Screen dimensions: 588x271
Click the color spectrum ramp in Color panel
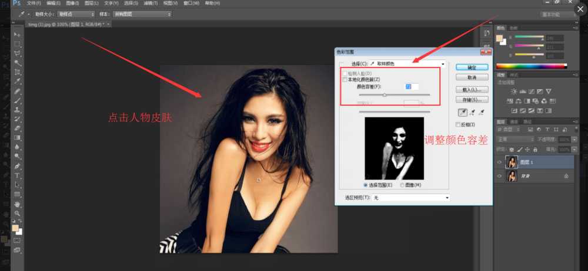coord(532,66)
